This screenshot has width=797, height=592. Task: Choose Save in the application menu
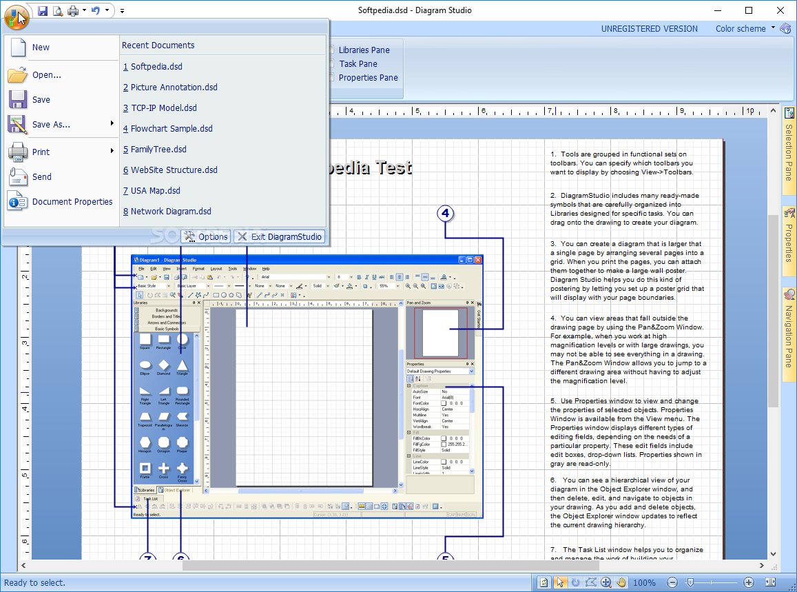click(x=61, y=100)
